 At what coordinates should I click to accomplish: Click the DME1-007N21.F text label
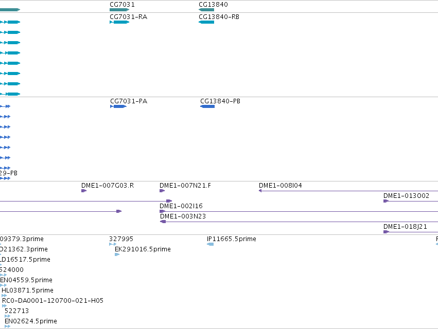pos(185,185)
